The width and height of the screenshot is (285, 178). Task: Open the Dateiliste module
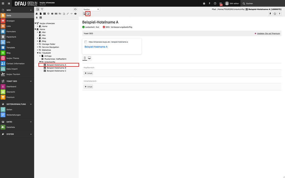[11, 127]
